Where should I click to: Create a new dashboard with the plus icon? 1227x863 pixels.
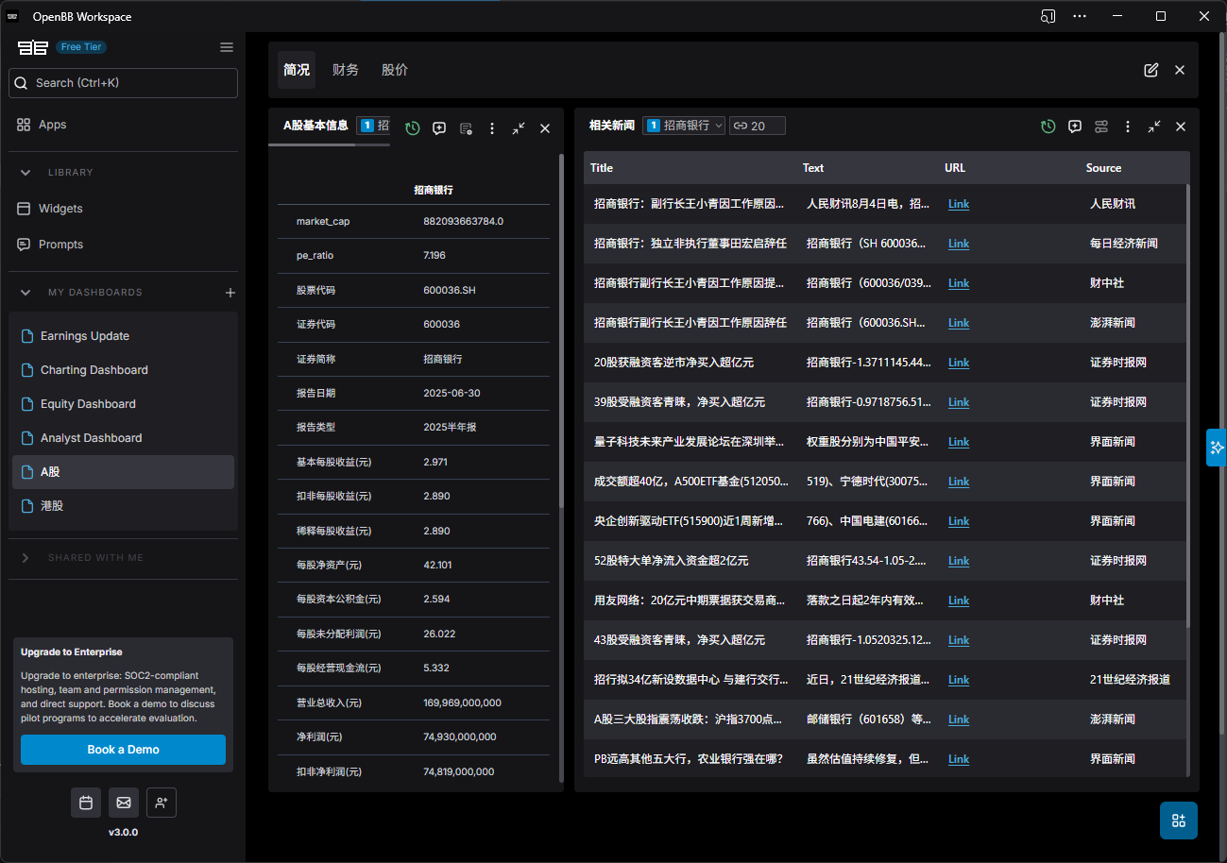(x=230, y=293)
